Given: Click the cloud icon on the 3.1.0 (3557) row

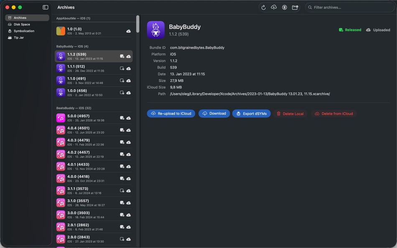Looking at the screenshot, I should pyautogui.click(x=129, y=203).
